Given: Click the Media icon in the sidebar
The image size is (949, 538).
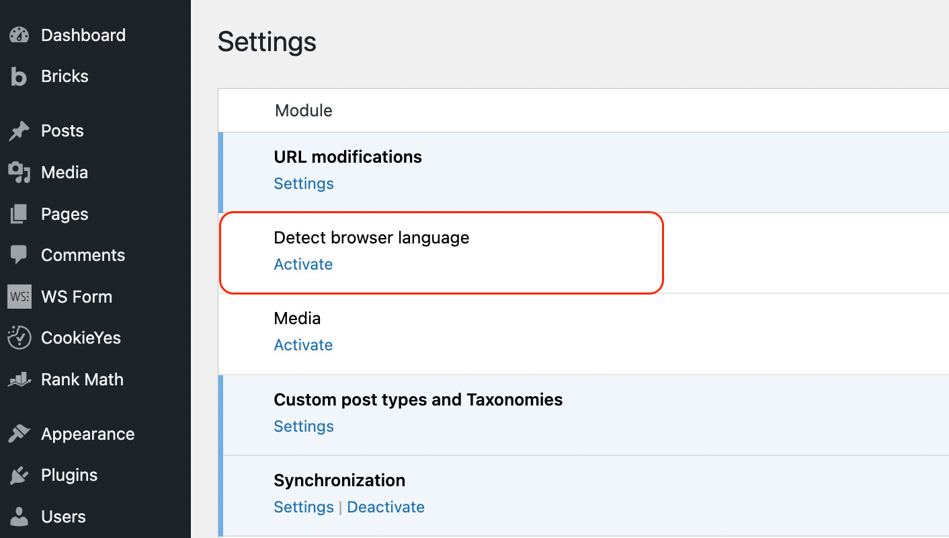Looking at the screenshot, I should (19, 173).
